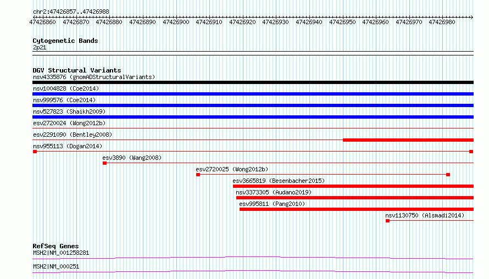The width and height of the screenshot is (489, 279).
Task: Click magenta line of MSH2|NM_000251 transcript
Action: tap(253, 271)
